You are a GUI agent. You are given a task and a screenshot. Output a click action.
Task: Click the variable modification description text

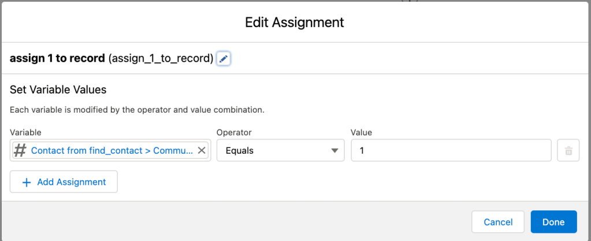pos(137,109)
